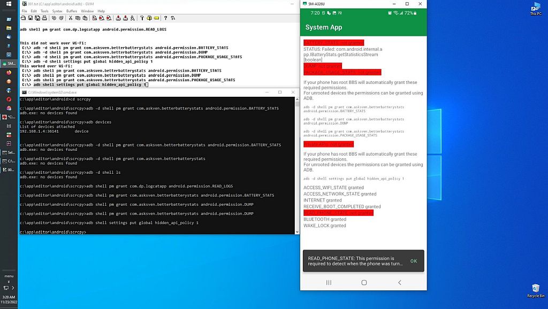Open the Help menu in GVIM
The height and width of the screenshot is (309, 548).
tap(101, 11)
